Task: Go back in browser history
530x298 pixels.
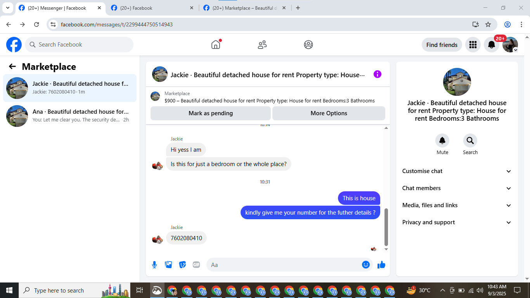Action: pyautogui.click(x=9, y=24)
